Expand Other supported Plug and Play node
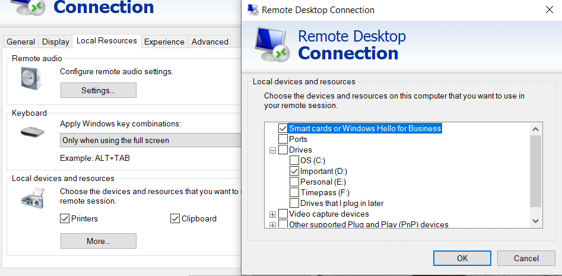562x276 pixels. (272, 225)
